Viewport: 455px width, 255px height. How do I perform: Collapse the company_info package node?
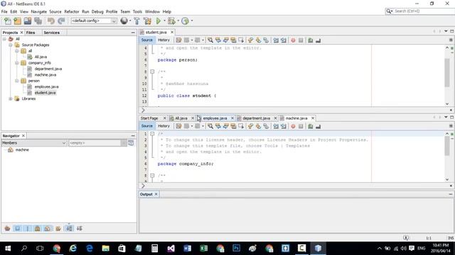click(17, 63)
